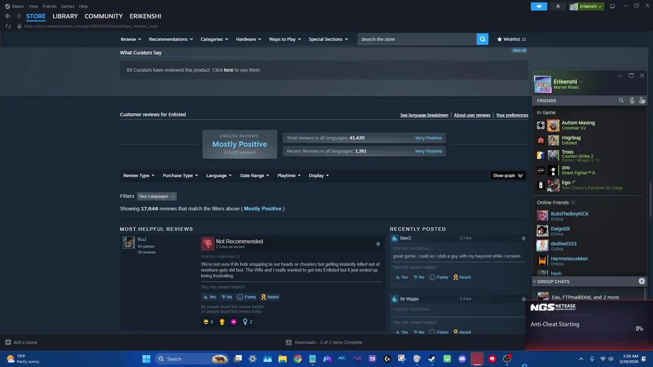Remove the Your Languages filter

click(x=173, y=196)
